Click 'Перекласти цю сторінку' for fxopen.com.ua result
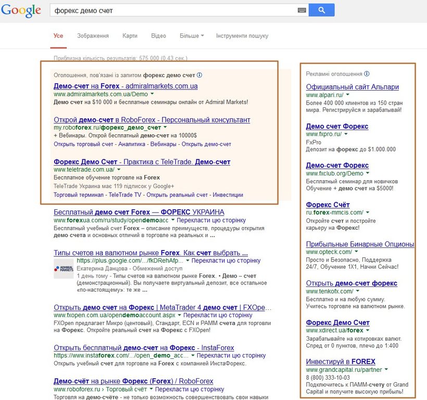The height and width of the screenshot is (400, 427). pyautogui.click(x=218, y=315)
